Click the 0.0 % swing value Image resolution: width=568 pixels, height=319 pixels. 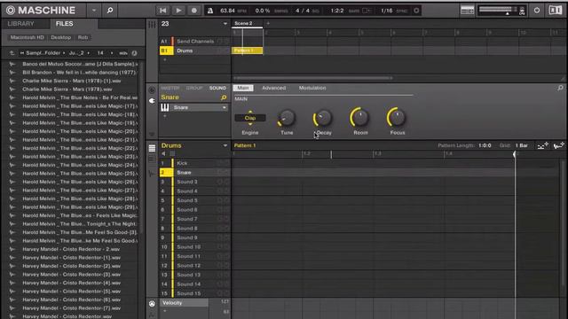click(263, 11)
